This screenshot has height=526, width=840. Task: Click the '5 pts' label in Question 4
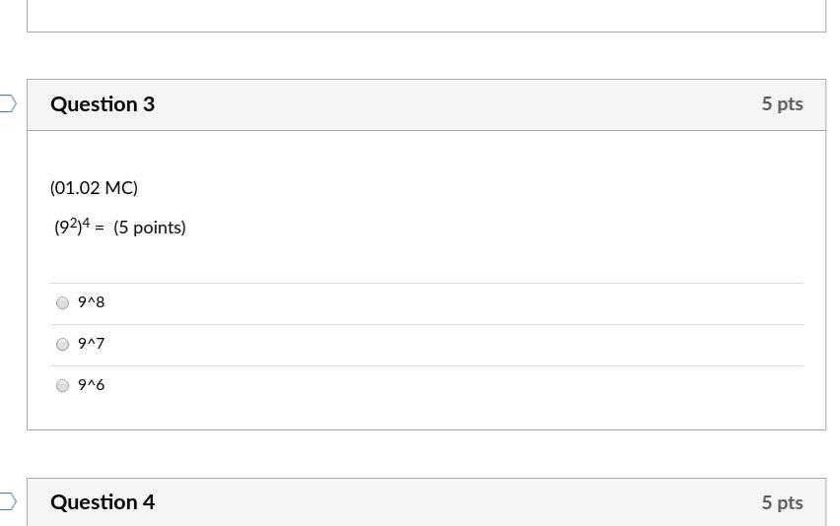(782, 502)
